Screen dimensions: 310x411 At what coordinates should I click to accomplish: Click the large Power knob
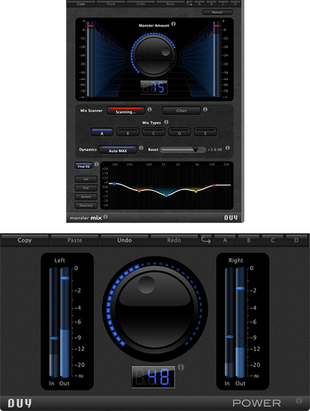(155, 310)
